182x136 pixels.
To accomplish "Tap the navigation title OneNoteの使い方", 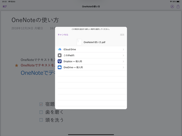I will point(91,6).
